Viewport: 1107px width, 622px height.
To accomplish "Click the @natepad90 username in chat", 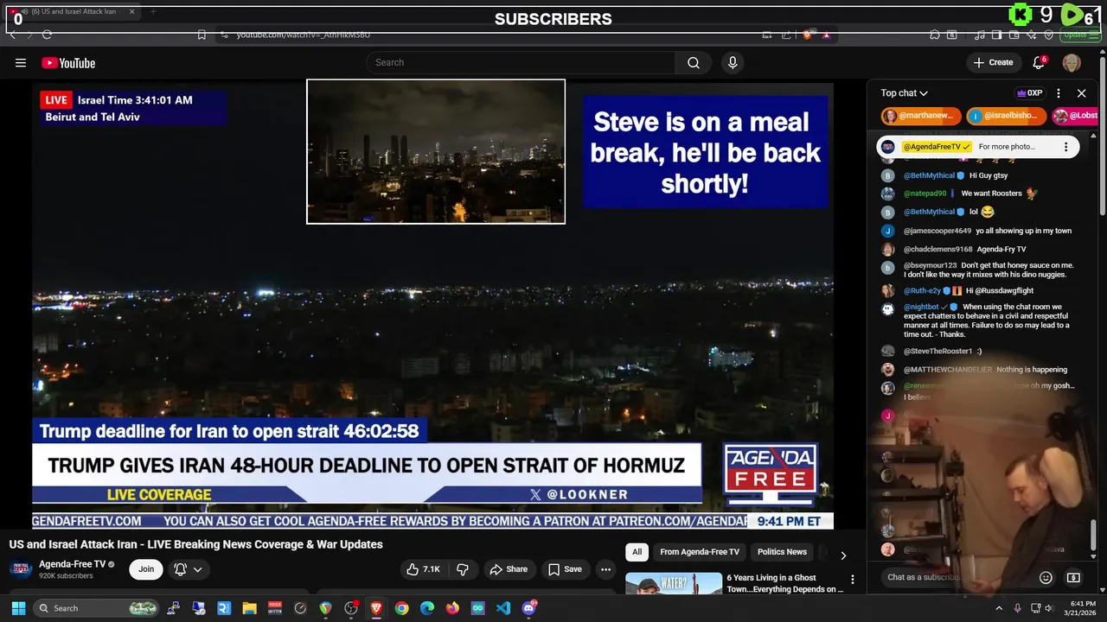I will point(925,194).
